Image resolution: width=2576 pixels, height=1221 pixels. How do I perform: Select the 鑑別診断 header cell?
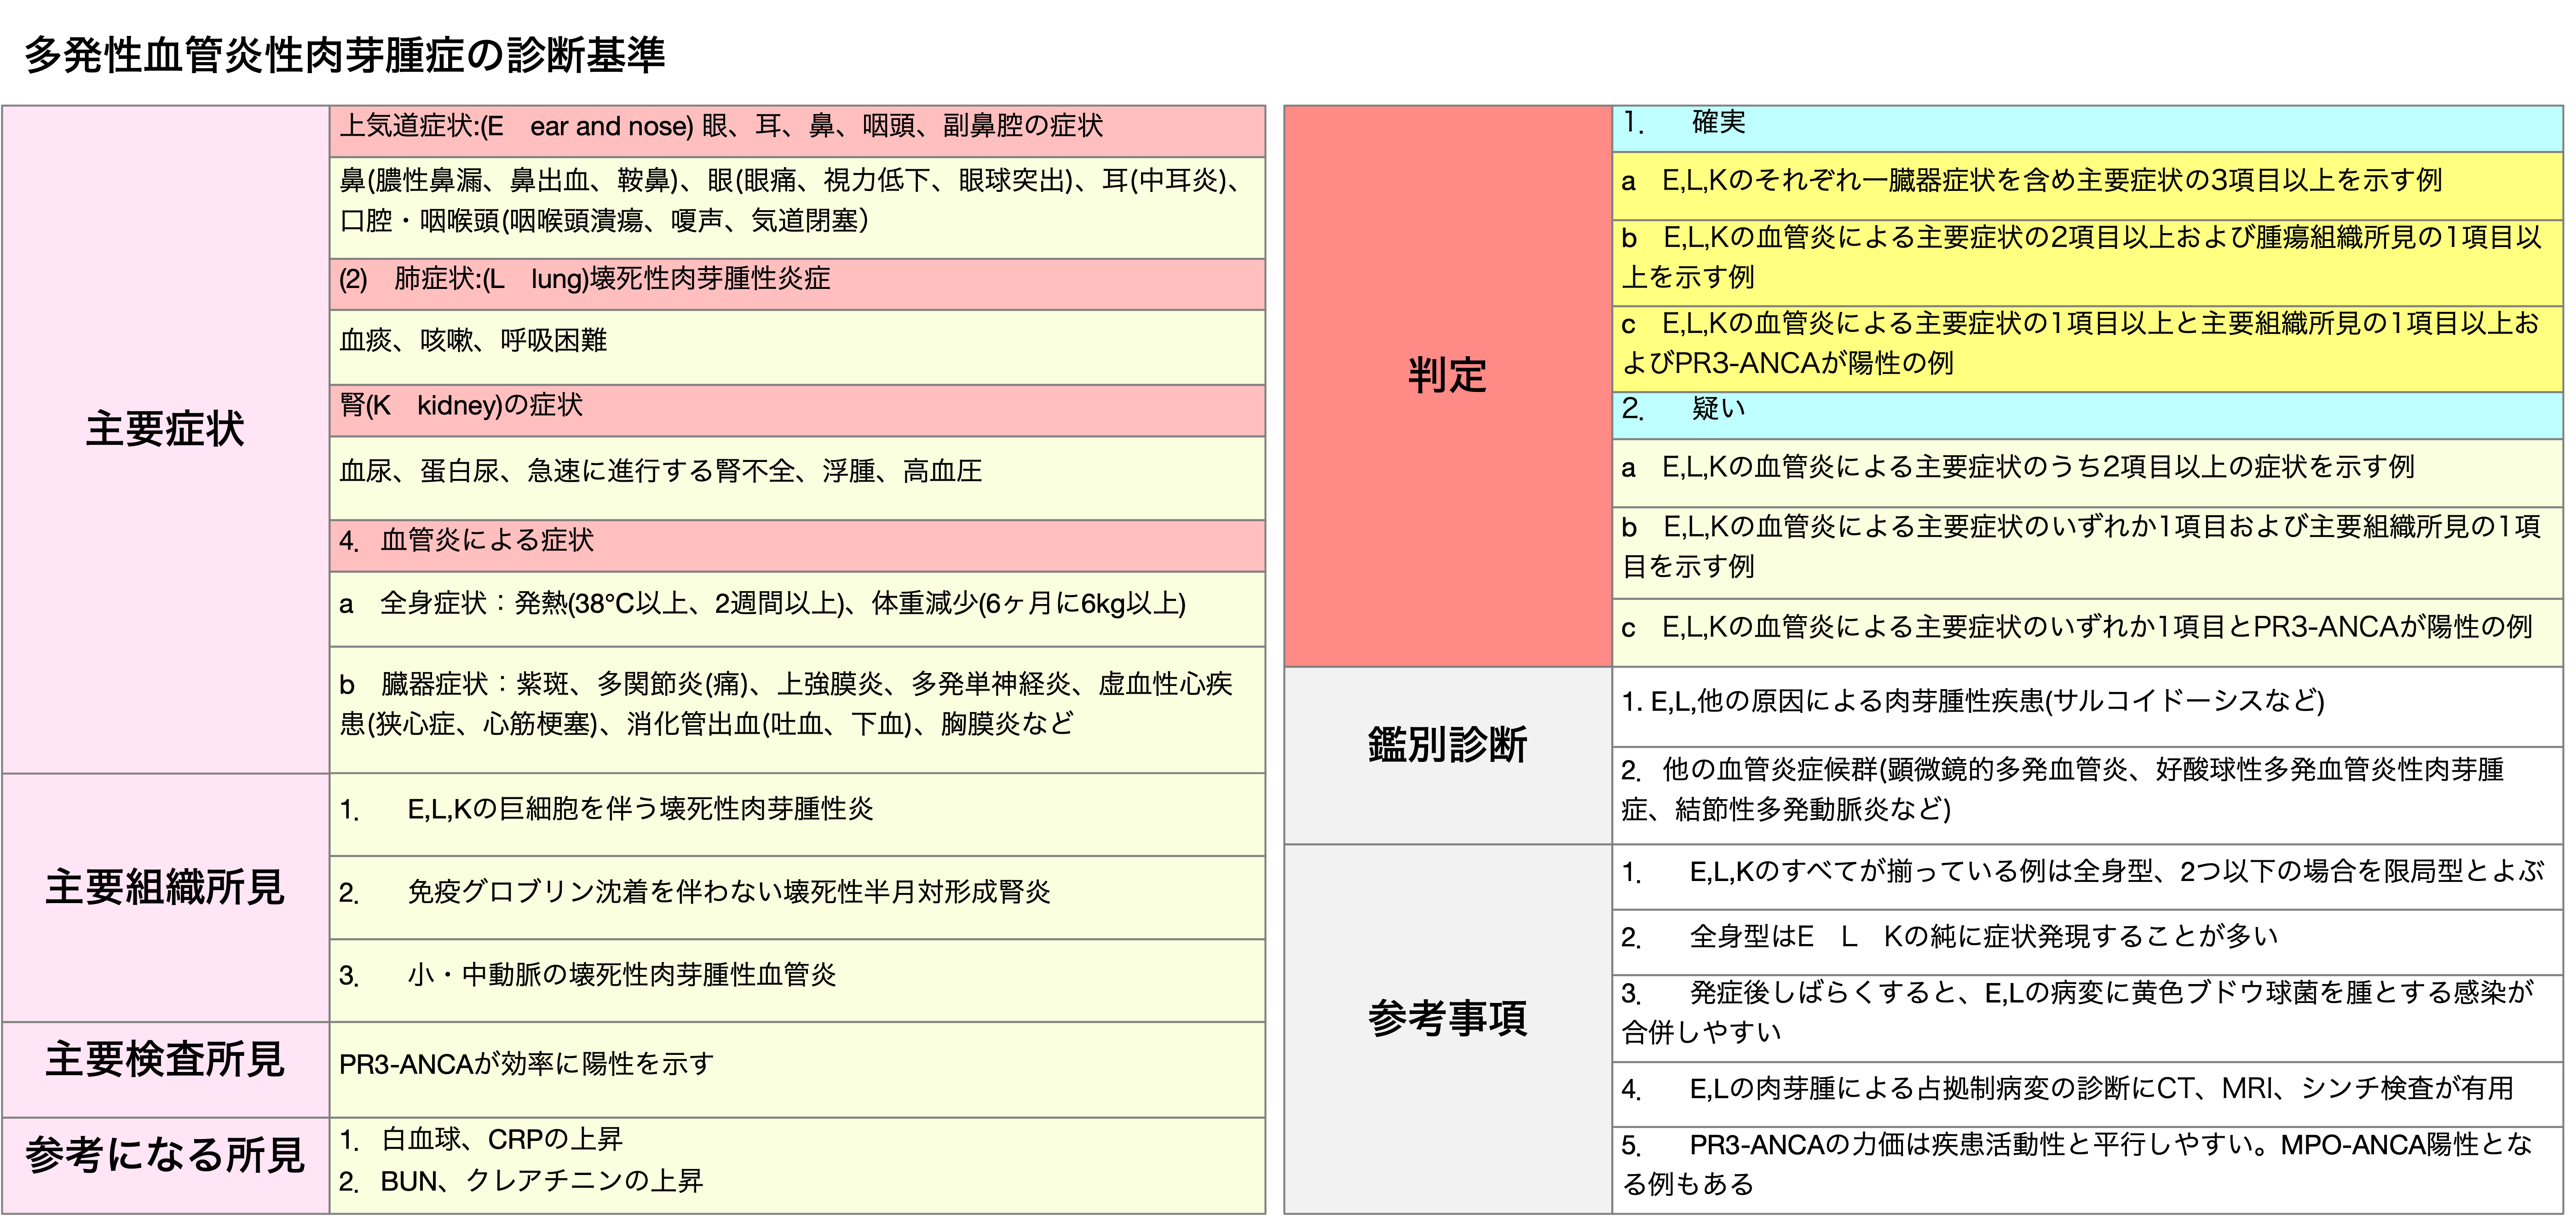pos(1447,756)
